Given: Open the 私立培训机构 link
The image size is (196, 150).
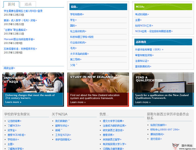Looking at the screenshot, I should point(78,31).
